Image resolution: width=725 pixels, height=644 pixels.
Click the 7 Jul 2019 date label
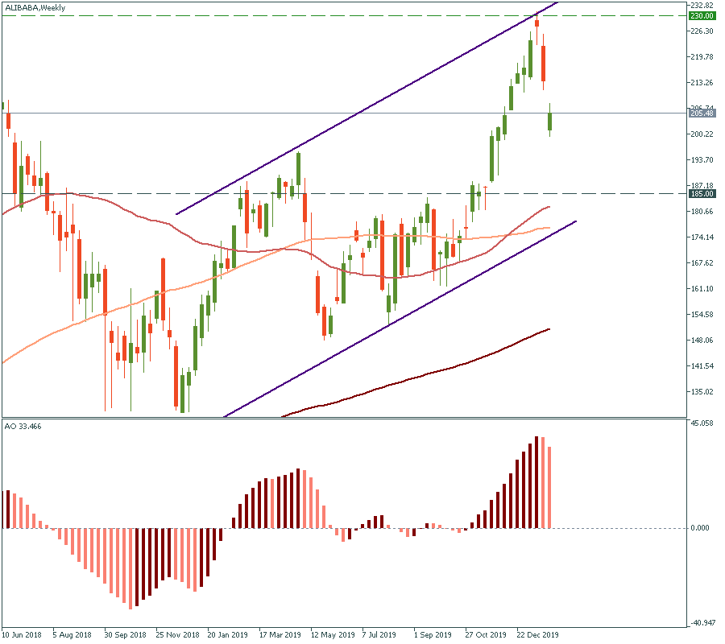379,634
